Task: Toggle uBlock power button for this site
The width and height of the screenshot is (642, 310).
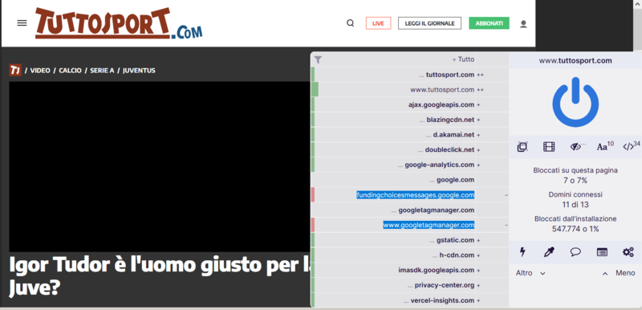Action: click(x=575, y=102)
